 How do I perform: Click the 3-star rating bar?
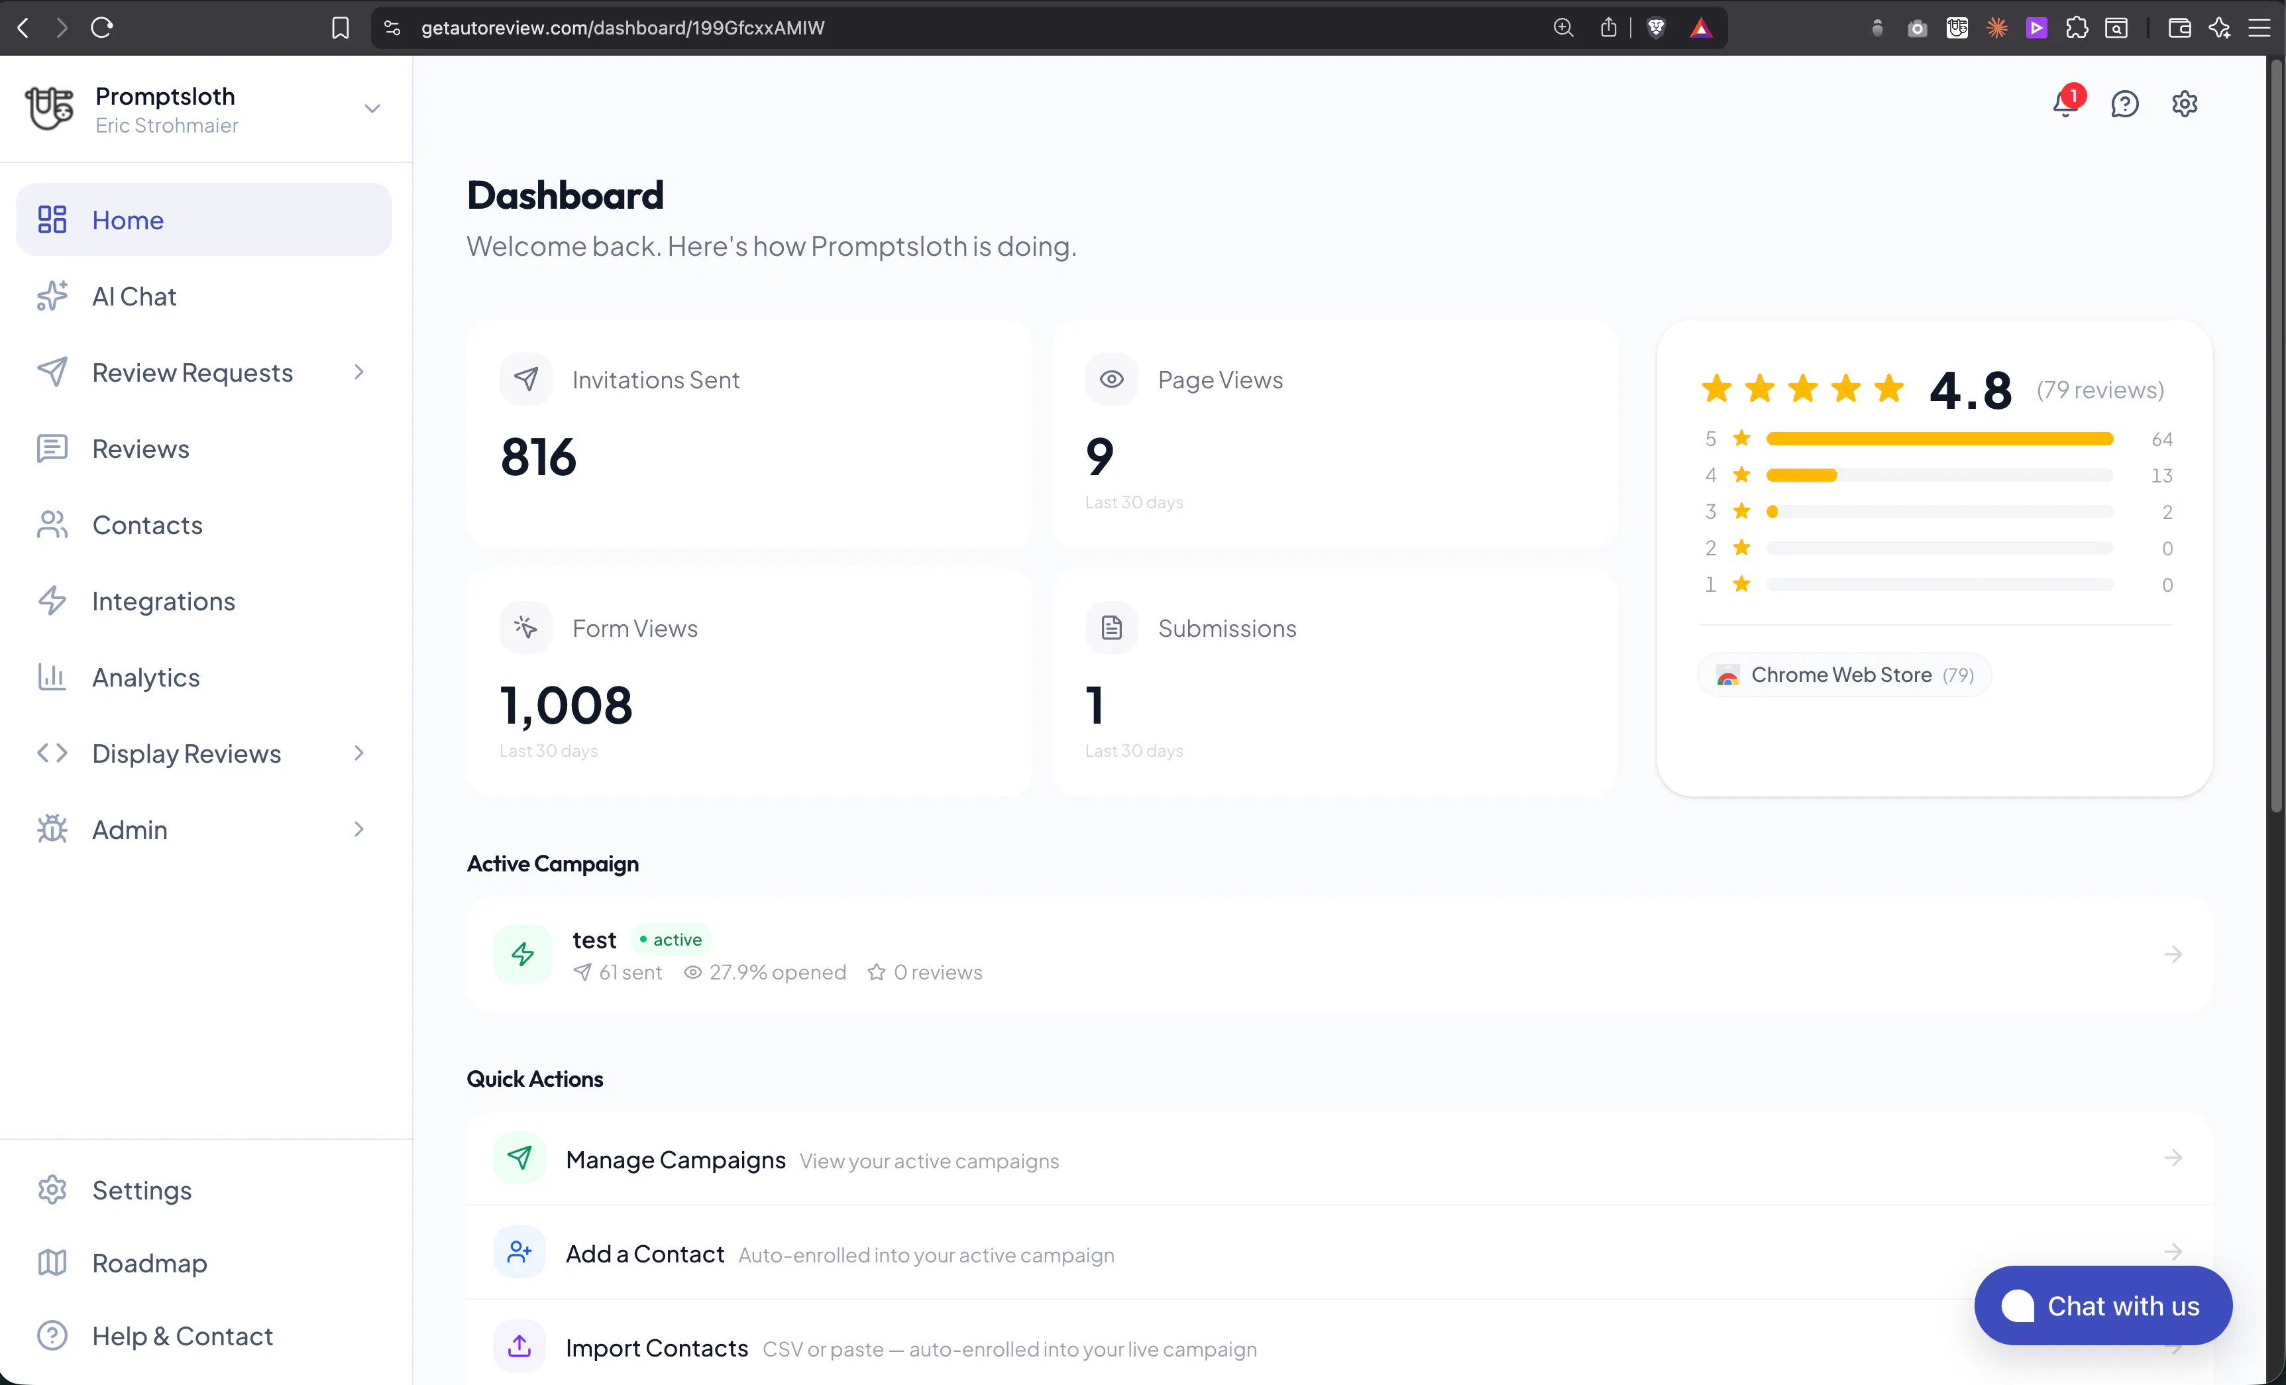1939,511
